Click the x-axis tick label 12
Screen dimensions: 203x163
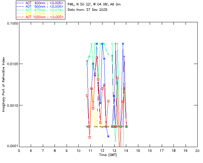coord(102,151)
